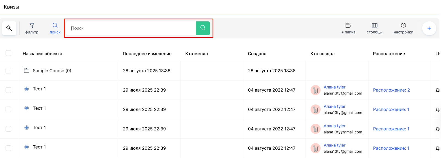Click the round plus create button
This screenshot has width=441, height=158.
coord(429,28)
